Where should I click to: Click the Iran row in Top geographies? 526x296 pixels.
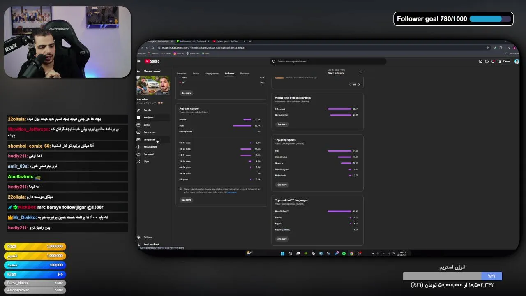click(x=317, y=151)
